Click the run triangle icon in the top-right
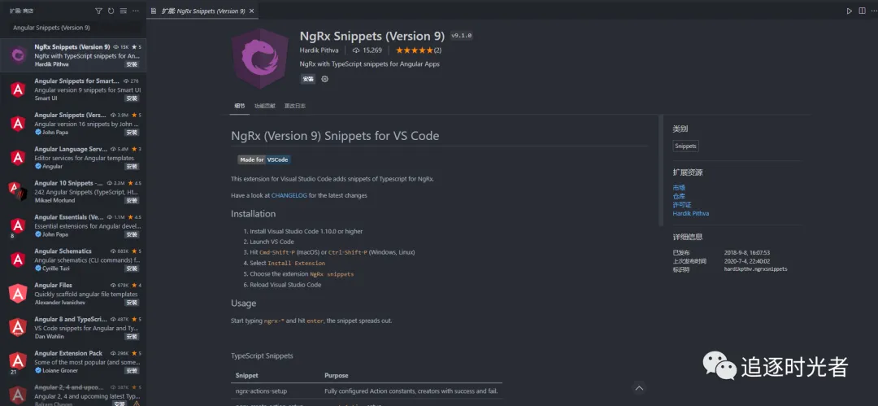878x406 pixels. [850, 11]
